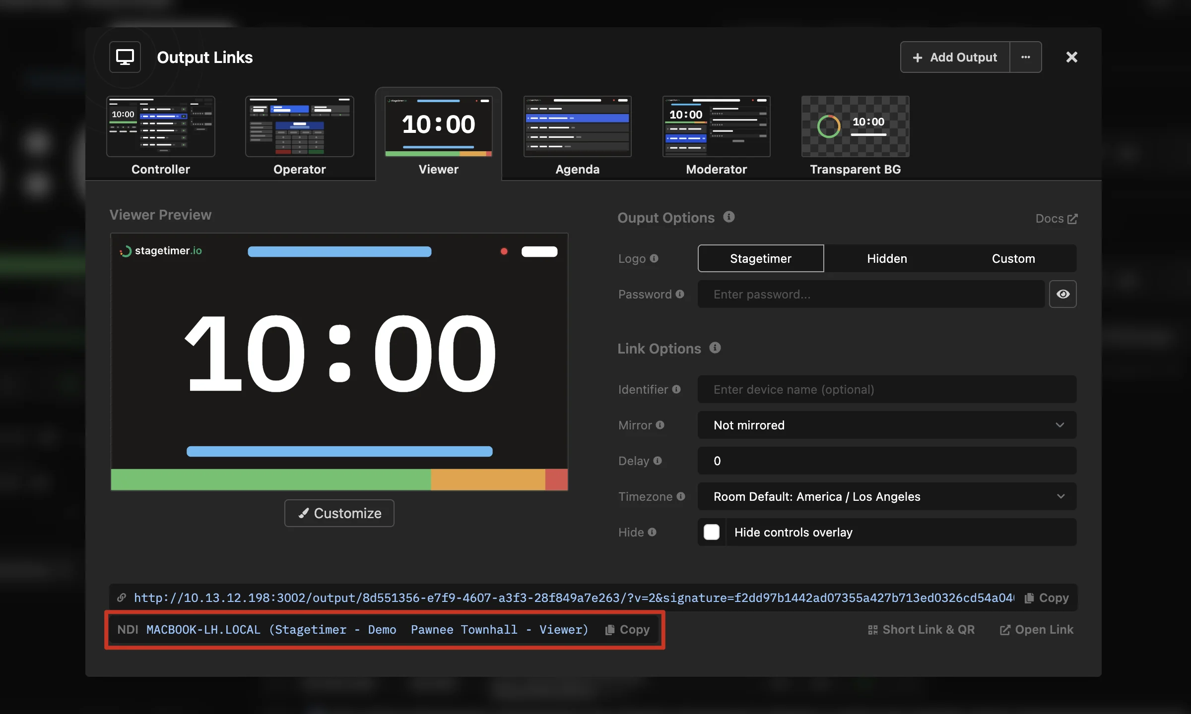This screenshot has height=714, width=1191.
Task: Click the stagetimer.io logo in the preview
Action: [x=160, y=251]
